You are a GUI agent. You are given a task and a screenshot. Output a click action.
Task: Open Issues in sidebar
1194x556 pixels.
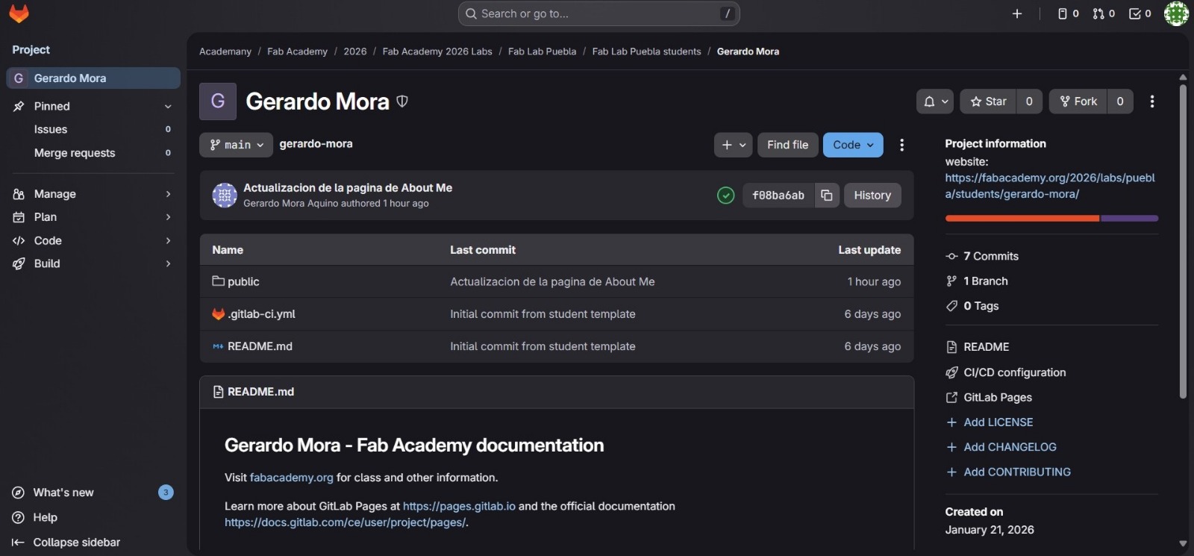point(93,130)
